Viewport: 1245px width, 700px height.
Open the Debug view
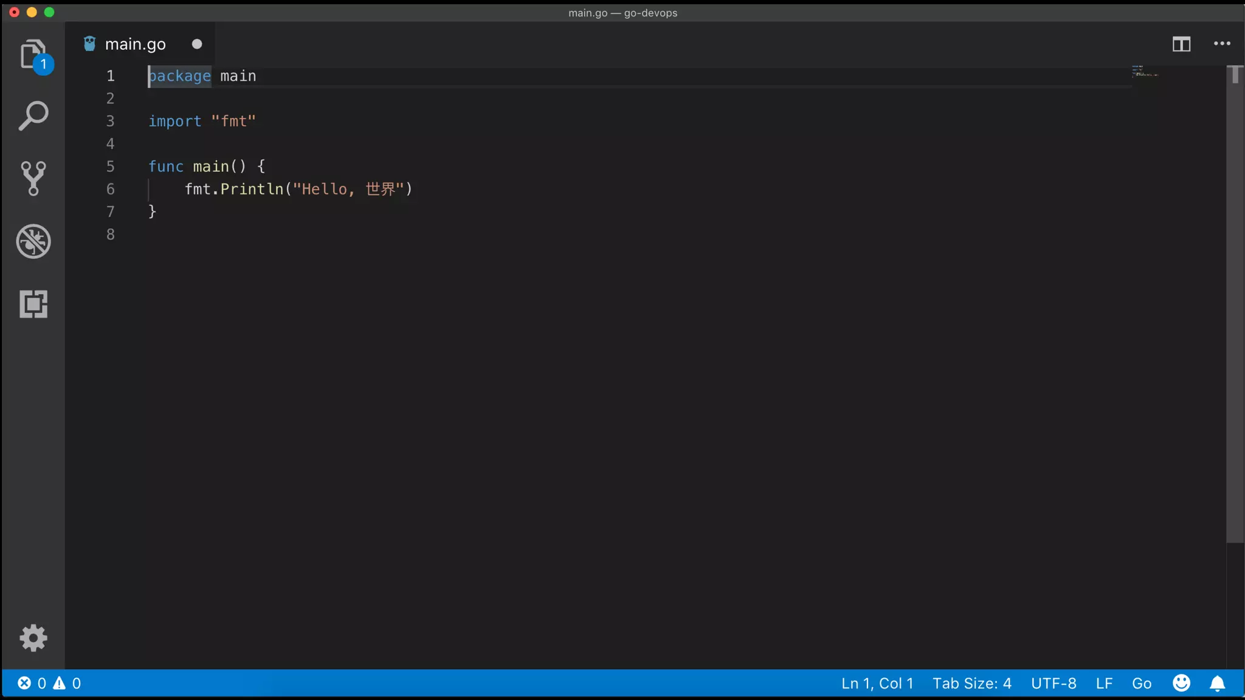[33, 241]
